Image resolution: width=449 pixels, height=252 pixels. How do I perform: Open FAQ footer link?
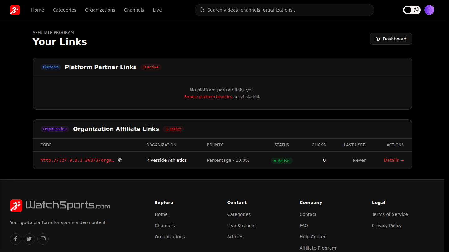click(304, 226)
